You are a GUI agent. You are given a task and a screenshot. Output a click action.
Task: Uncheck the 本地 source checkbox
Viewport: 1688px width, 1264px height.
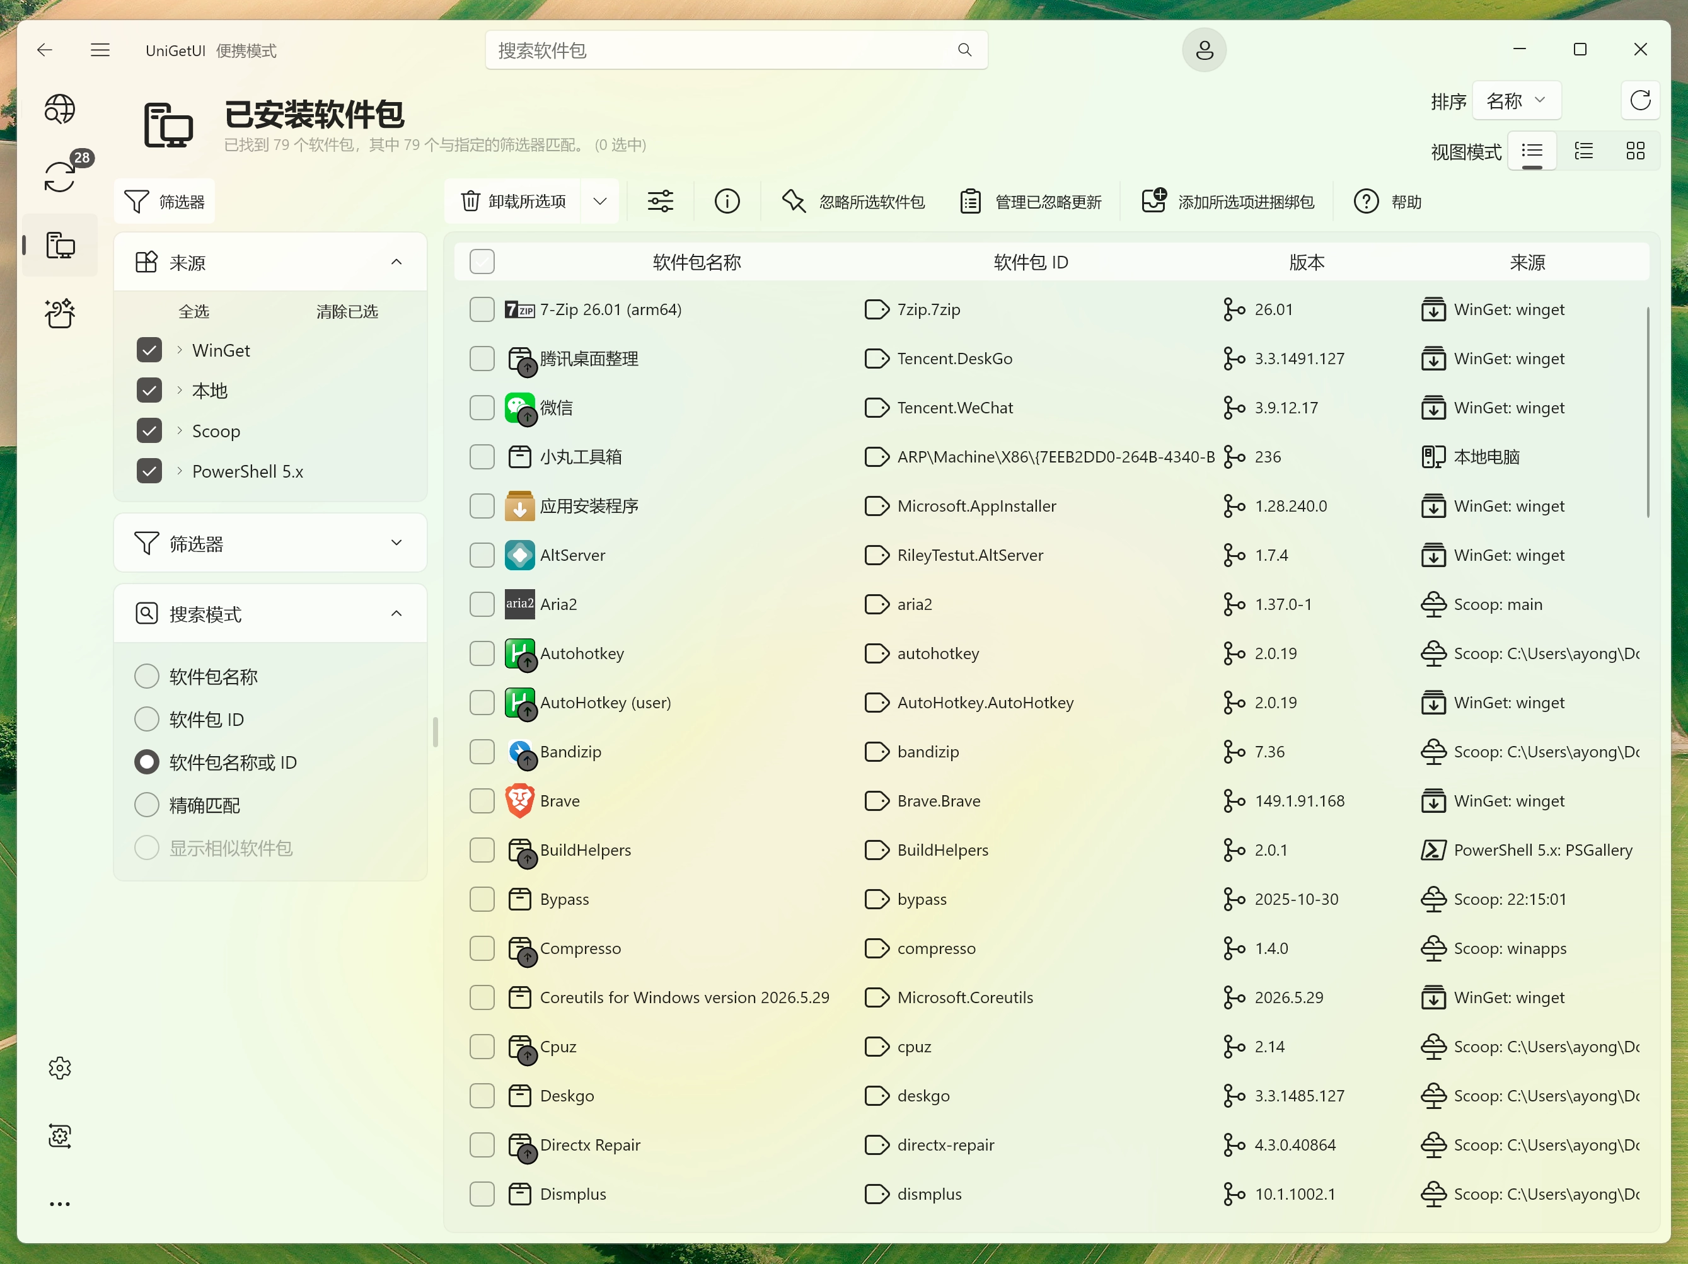tap(149, 391)
